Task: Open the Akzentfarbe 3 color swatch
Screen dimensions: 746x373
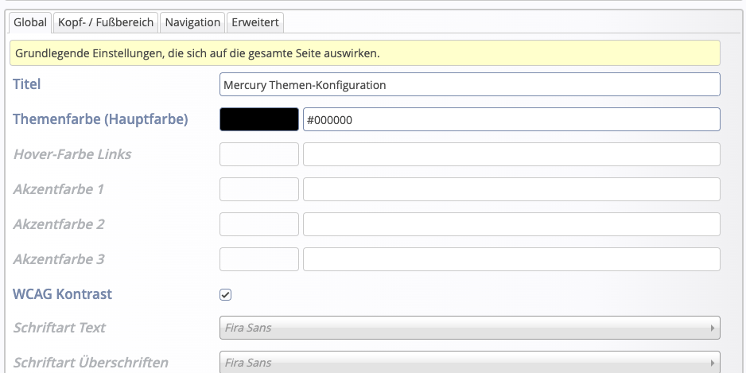Action: click(258, 259)
